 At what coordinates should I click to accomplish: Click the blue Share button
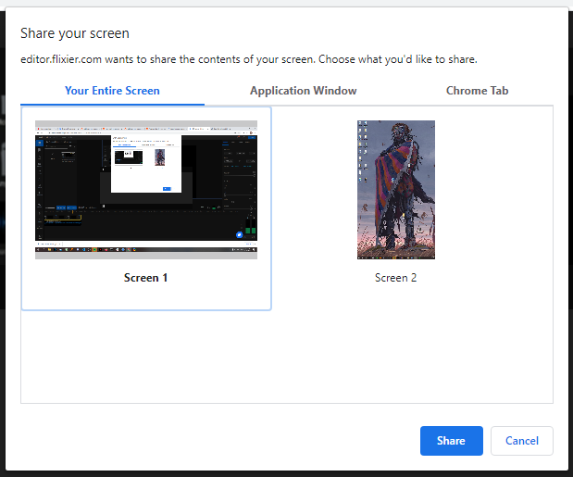[452, 441]
